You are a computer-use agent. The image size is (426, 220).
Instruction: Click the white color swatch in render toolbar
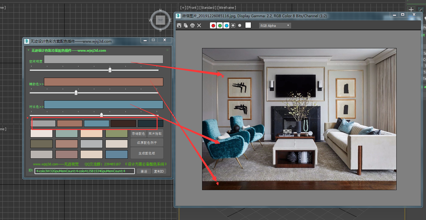pyautogui.click(x=248, y=25)
